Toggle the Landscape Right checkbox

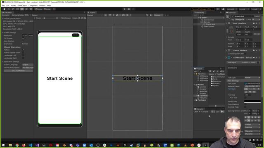click(23, 58)
